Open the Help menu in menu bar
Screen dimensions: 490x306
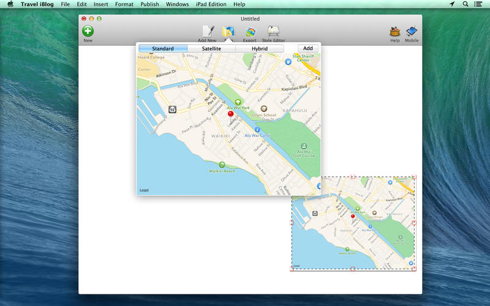pyautogui.click(x=239, y=4)
